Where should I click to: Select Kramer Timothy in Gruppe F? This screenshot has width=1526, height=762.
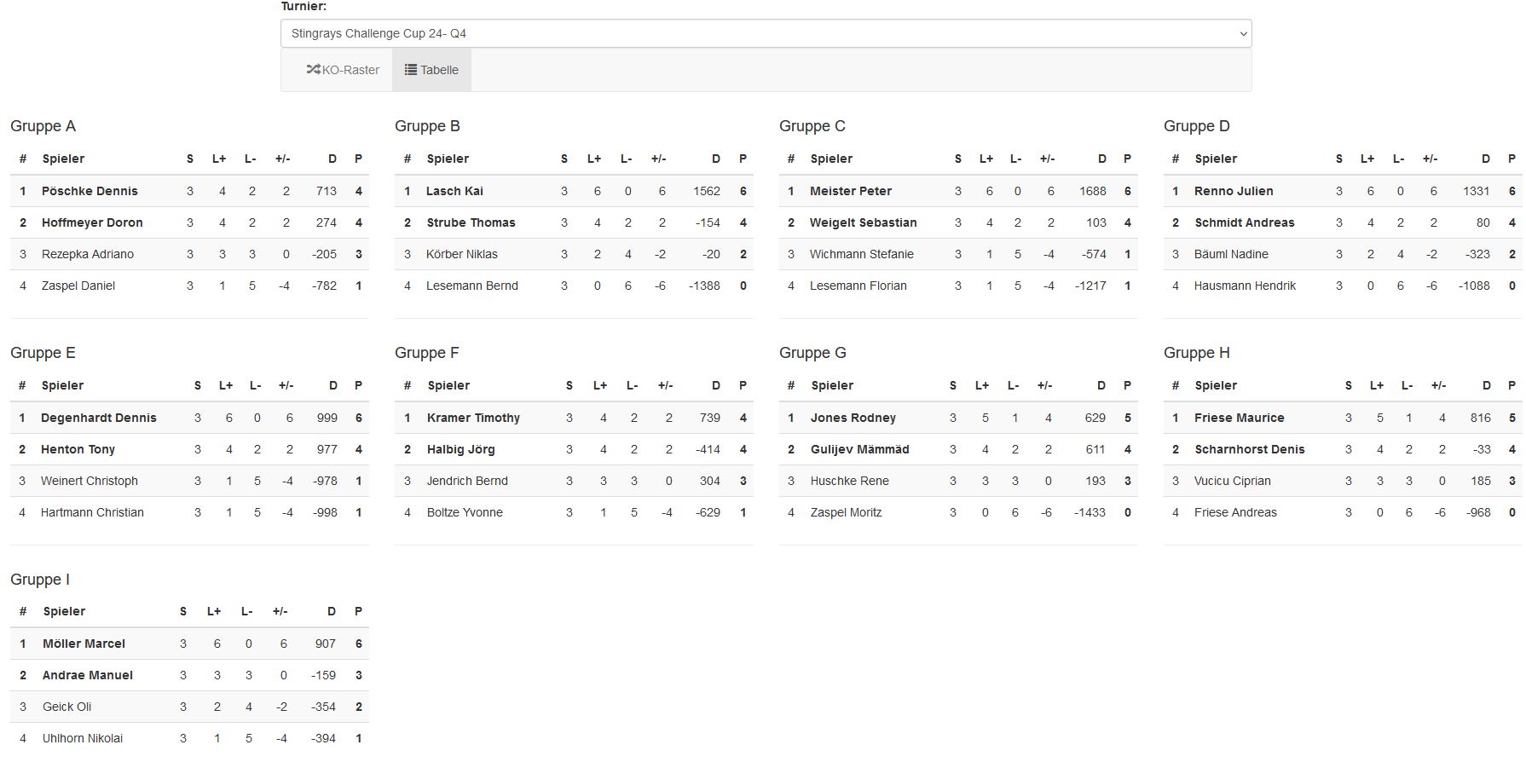473,418
